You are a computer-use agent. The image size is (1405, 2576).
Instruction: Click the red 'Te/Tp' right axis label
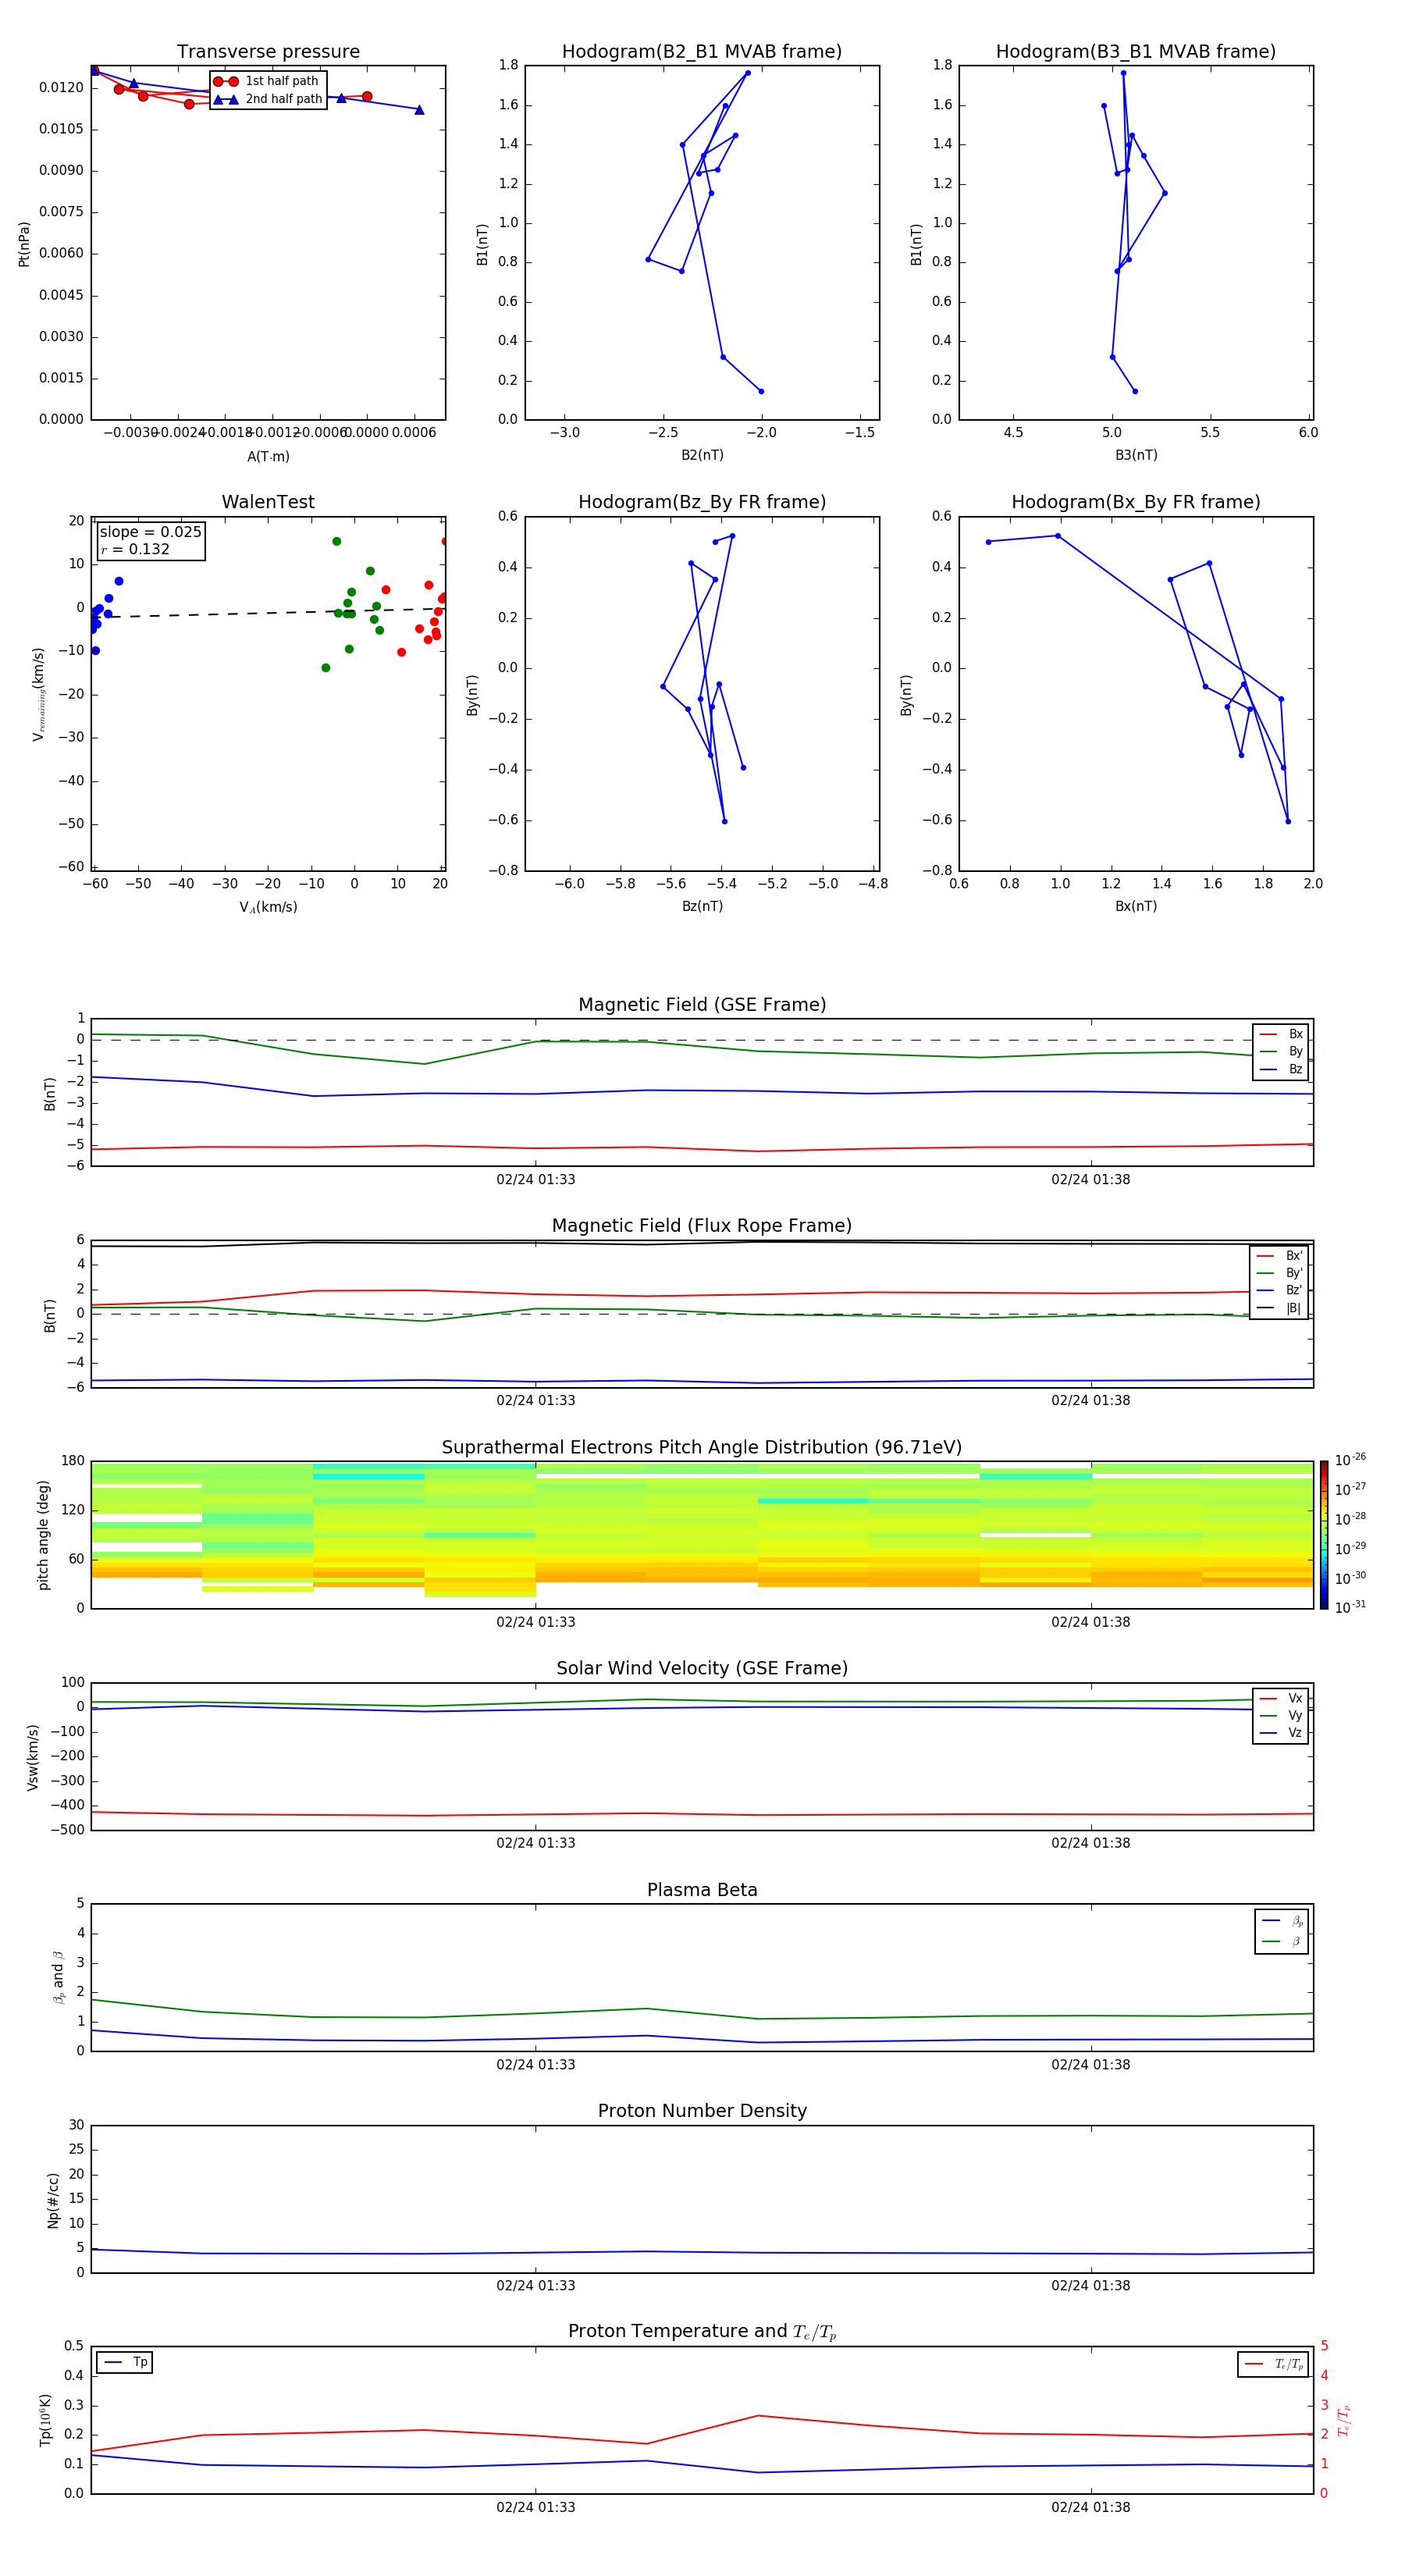pyautogui.click(x=1343, y=2420)
